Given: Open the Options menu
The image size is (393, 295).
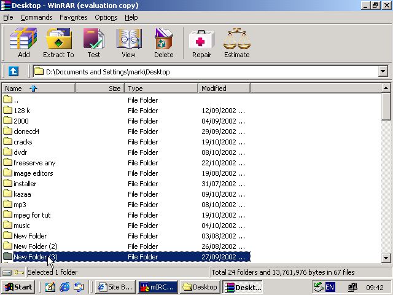Looking at the screenshot, I should pyautogui.click(x=106, y=17).
